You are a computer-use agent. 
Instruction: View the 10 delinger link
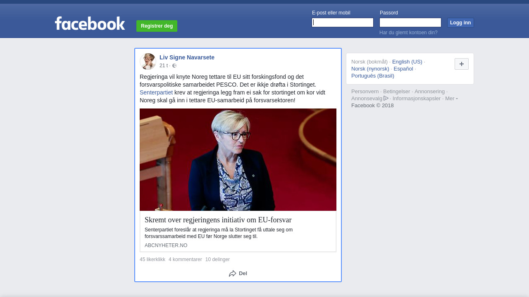pos(217,259)
